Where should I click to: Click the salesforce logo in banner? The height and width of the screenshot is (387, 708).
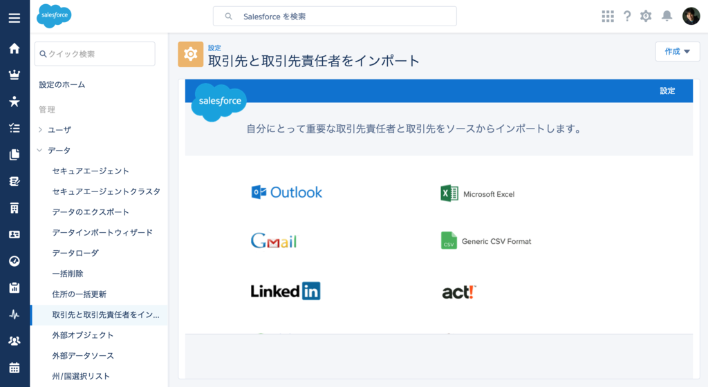click(219, 102)
